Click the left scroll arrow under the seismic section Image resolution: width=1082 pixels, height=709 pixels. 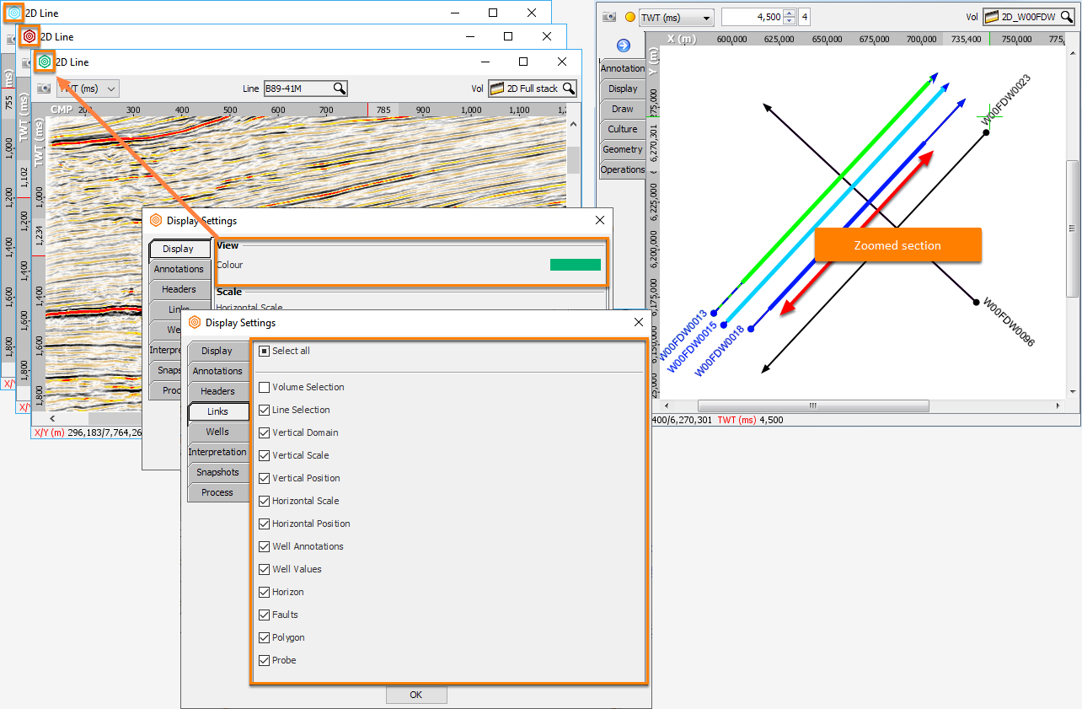tap(51, 418)
